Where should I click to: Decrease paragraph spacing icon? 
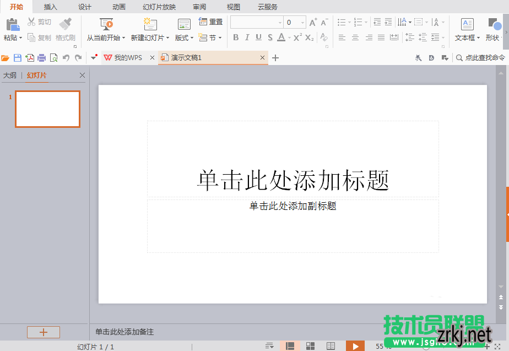pos(423,37)
